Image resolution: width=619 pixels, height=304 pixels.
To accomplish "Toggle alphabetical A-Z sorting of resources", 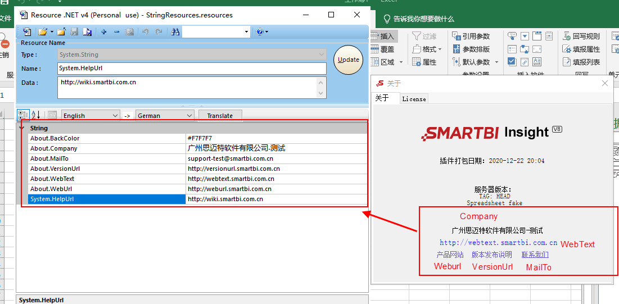I will pos(35,115).
